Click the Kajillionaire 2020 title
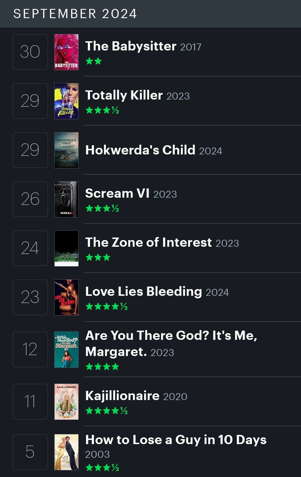301x477 pixels. pos(136,396)
